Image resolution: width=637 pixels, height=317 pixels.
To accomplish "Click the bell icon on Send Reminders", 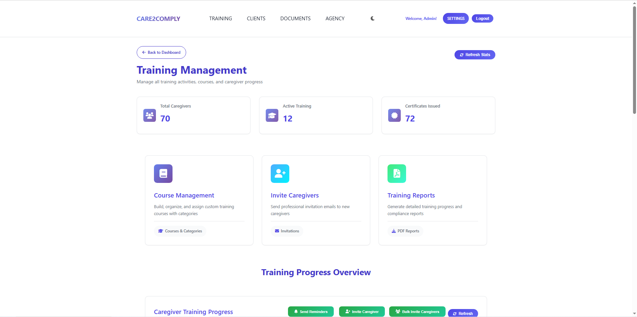I will pyautogui.click(x=296, y=311).
